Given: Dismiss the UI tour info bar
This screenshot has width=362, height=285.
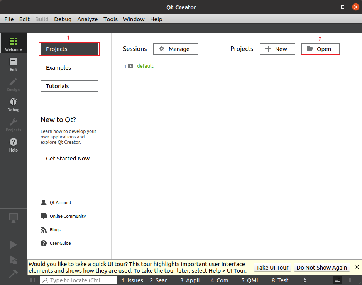Looking at the screenshot, I should (357, 267).
